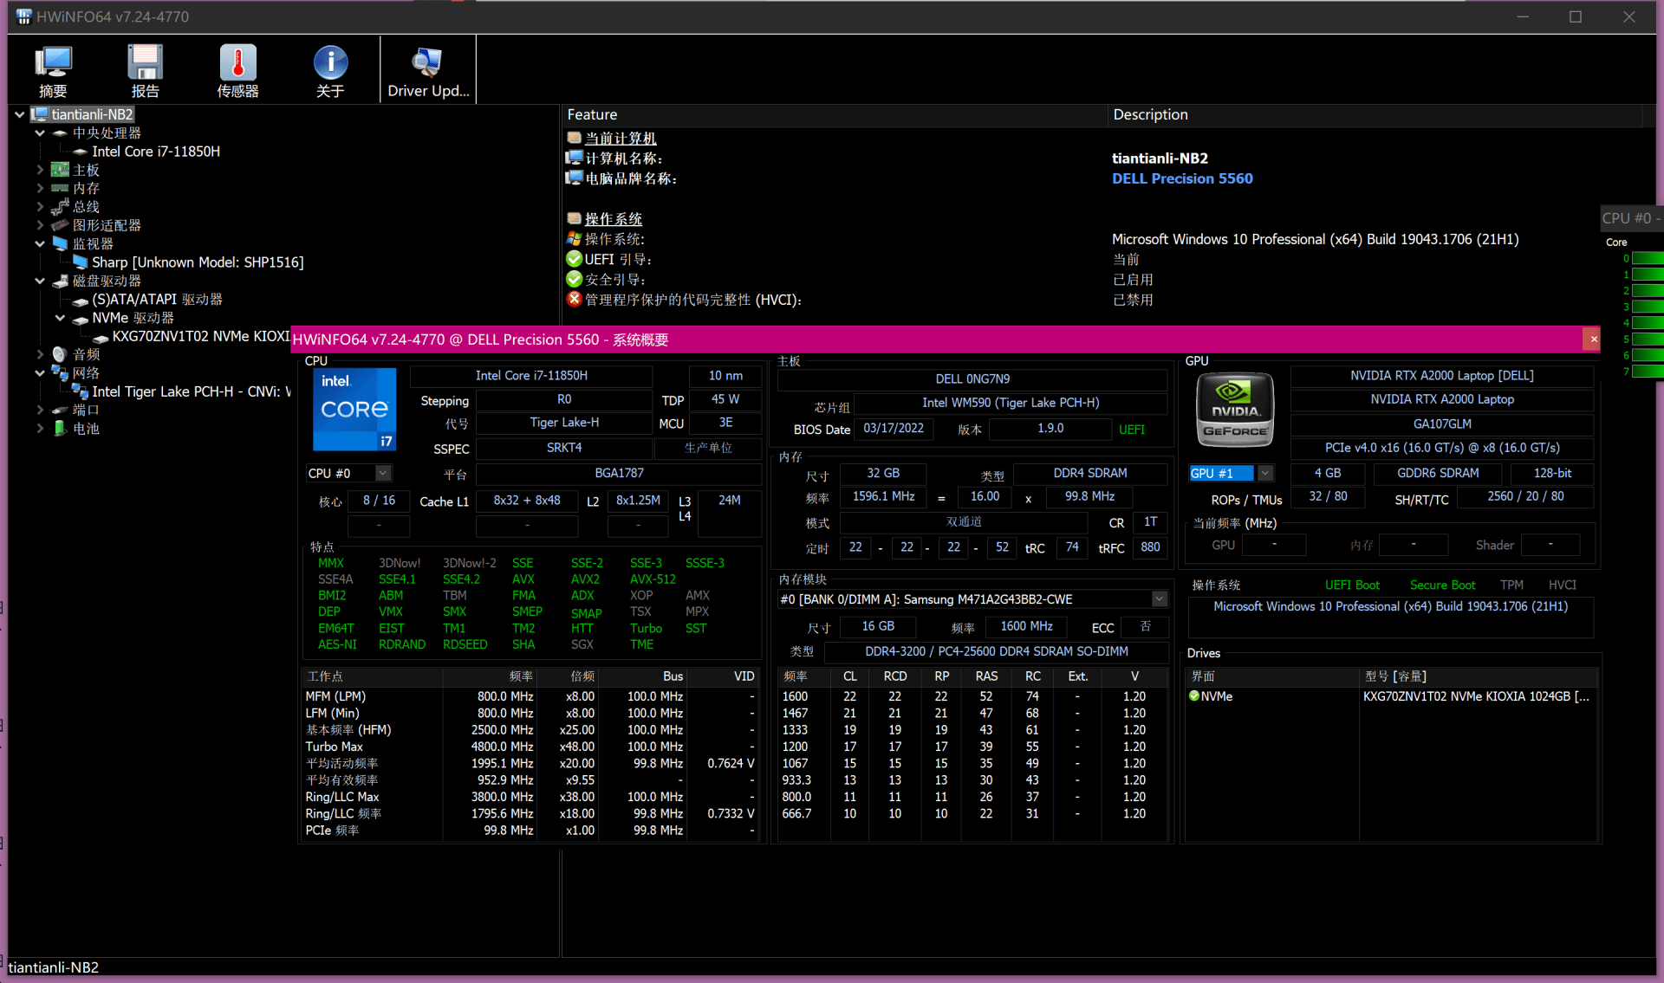Click the 音频 audio speaker icon
This screenshot has width=1664, height=983.
[60, 354]
